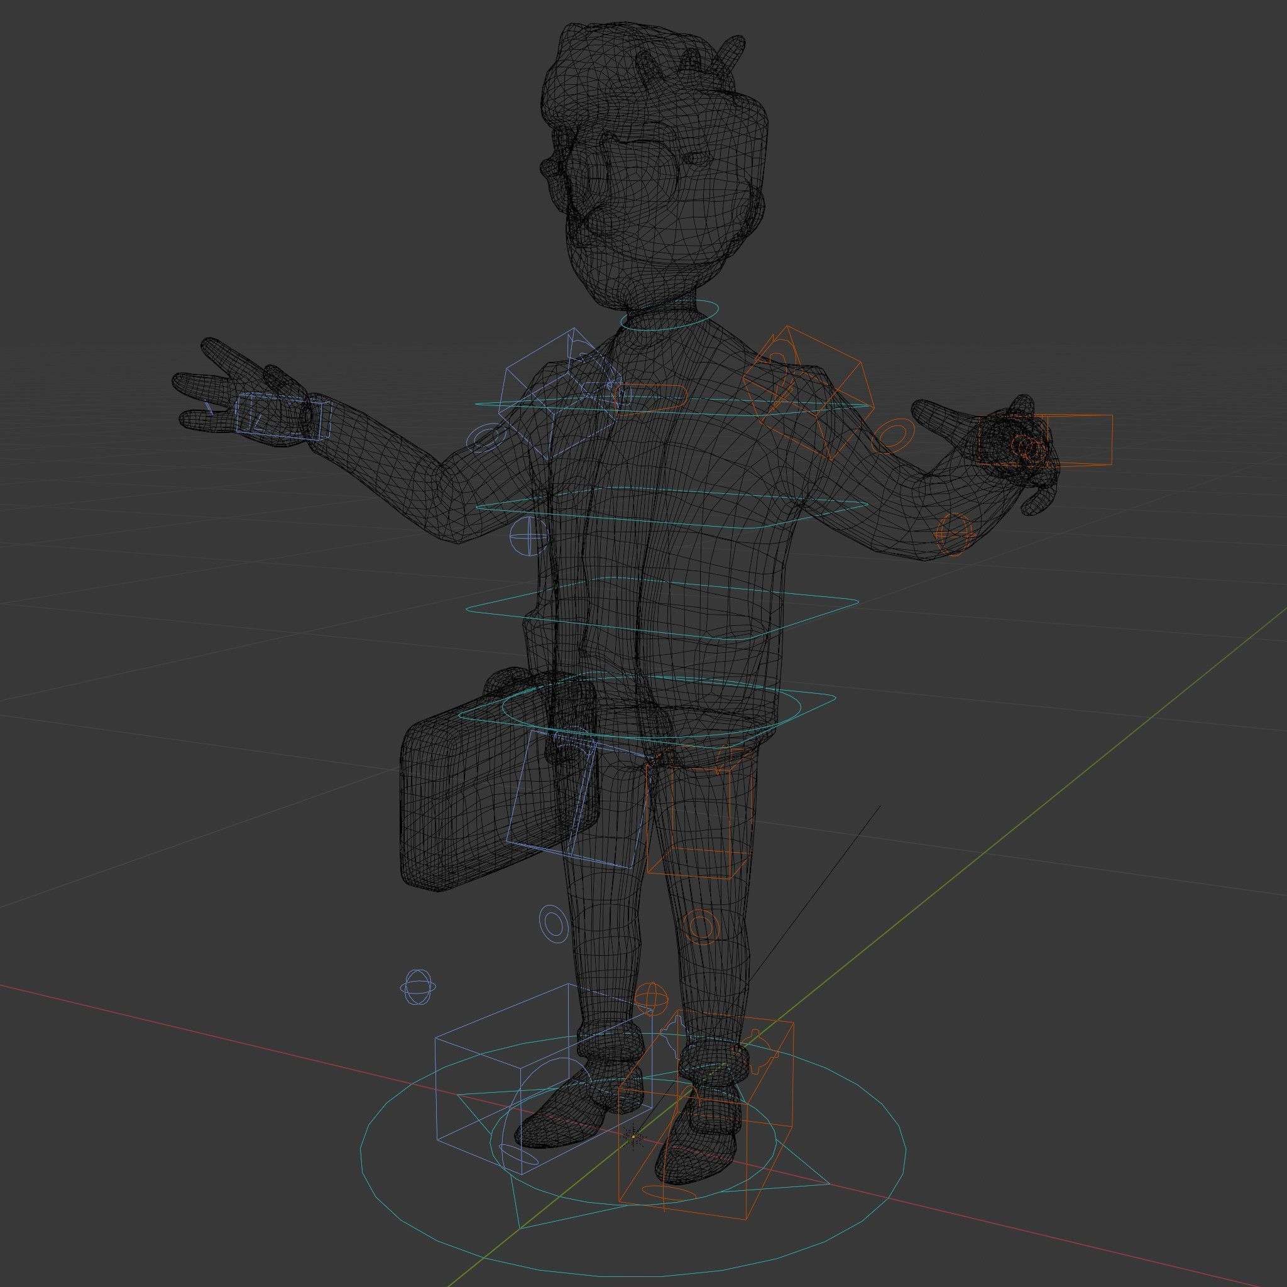This screenshot has height=1287, width=1287.
Task: Select the orange double-ring control near the upper arm
Action: tap(892, 435)
